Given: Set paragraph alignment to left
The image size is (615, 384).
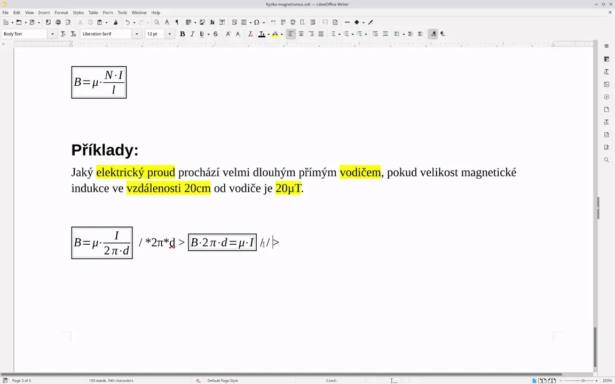Looking at the screenshot, I should point(291,34).
